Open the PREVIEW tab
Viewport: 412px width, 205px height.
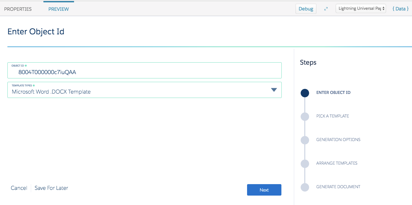click(59, 9)
